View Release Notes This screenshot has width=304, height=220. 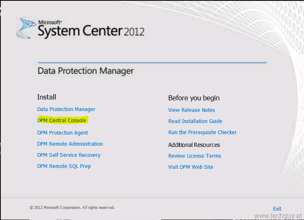pos(191,110)
